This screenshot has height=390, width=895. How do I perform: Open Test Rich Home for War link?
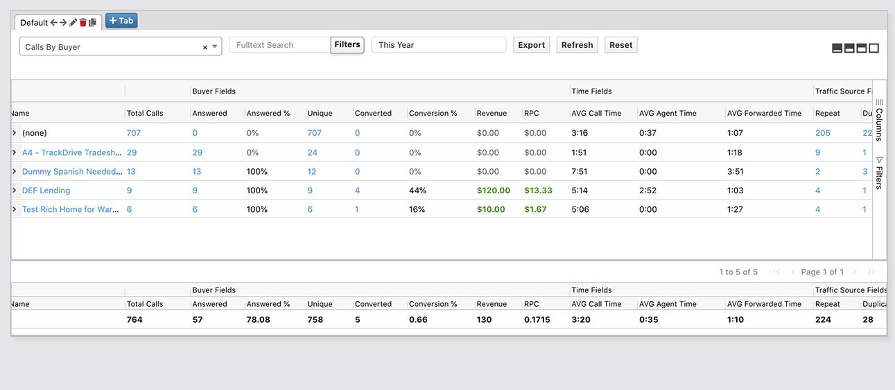[x=72, y=209]
